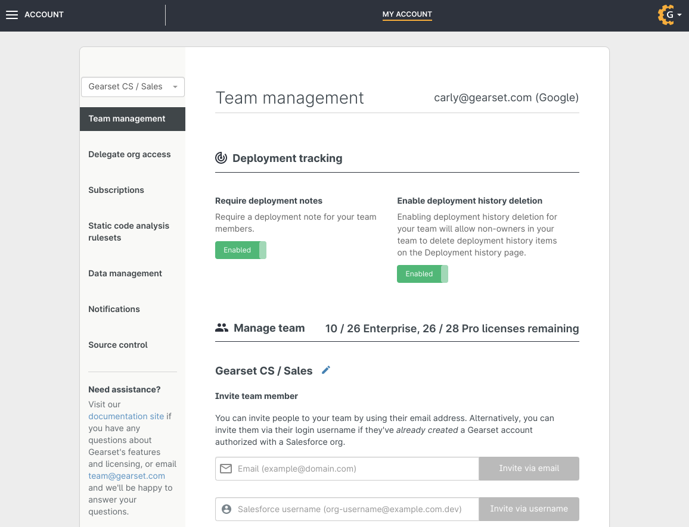Open the documentation site link

[x=126, y=416]
